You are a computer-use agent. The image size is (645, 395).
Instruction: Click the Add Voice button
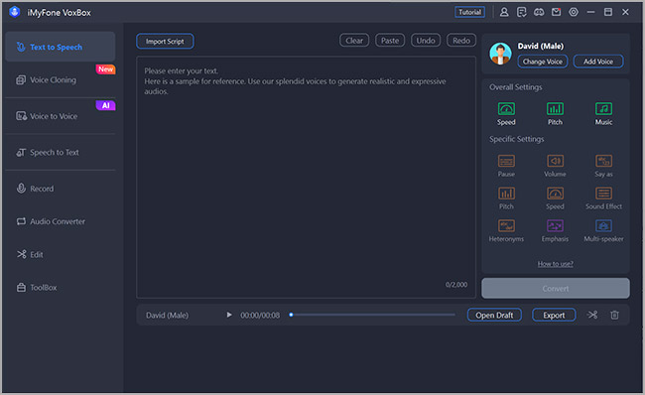pos(598,62)
